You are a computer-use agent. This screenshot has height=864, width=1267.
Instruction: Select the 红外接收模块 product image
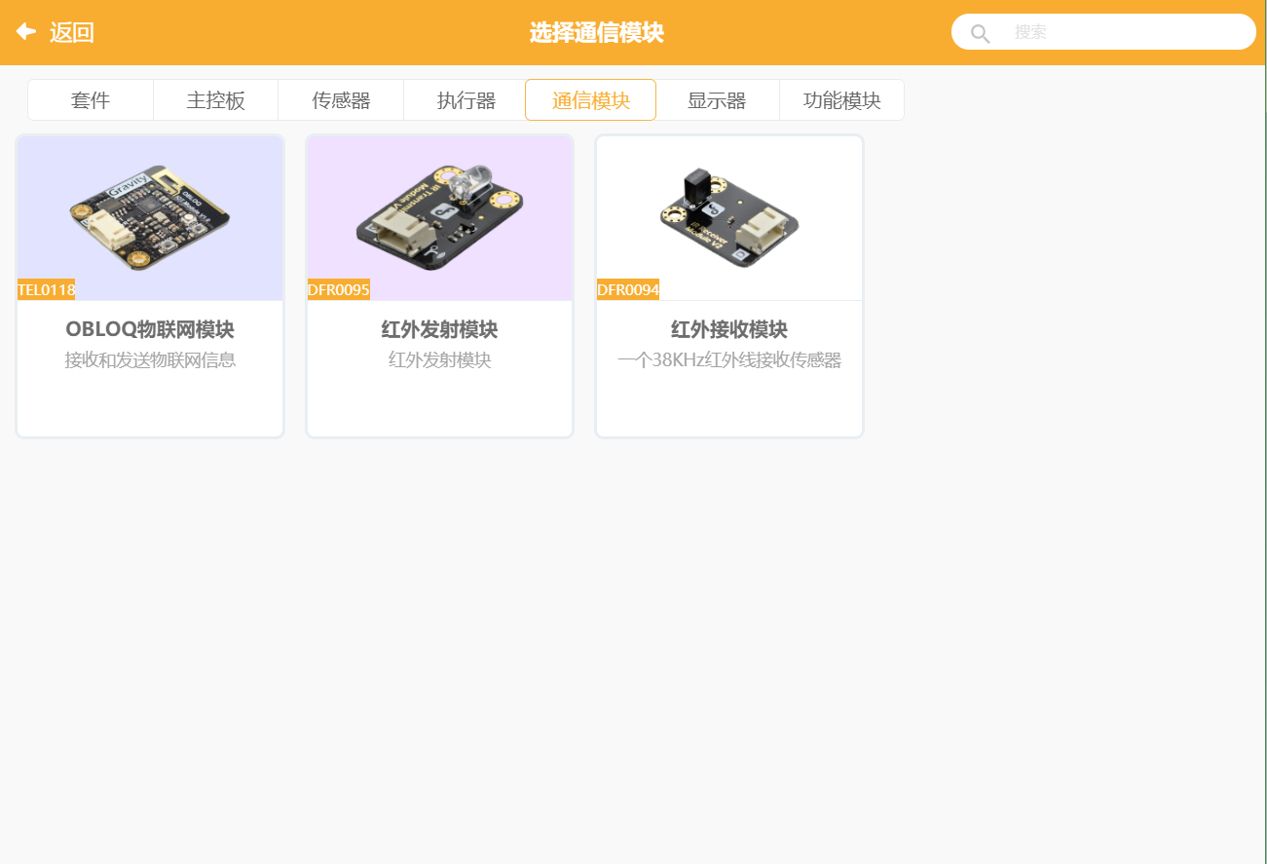(728, 216)
